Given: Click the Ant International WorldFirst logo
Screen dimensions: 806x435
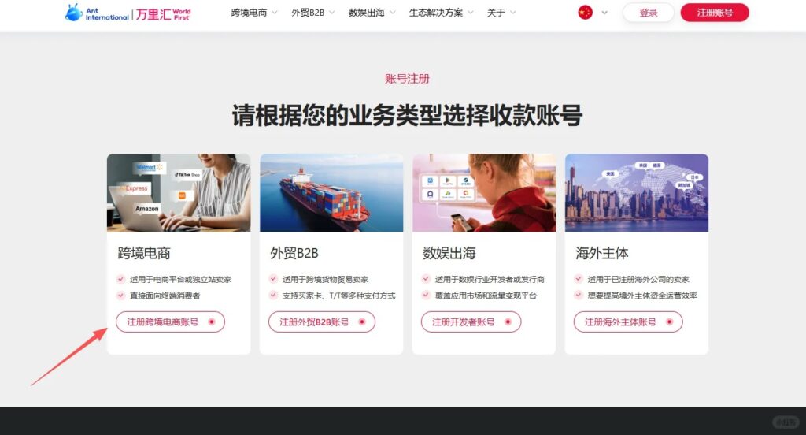Looking at the screenshot, I should (x=128, y=13).
